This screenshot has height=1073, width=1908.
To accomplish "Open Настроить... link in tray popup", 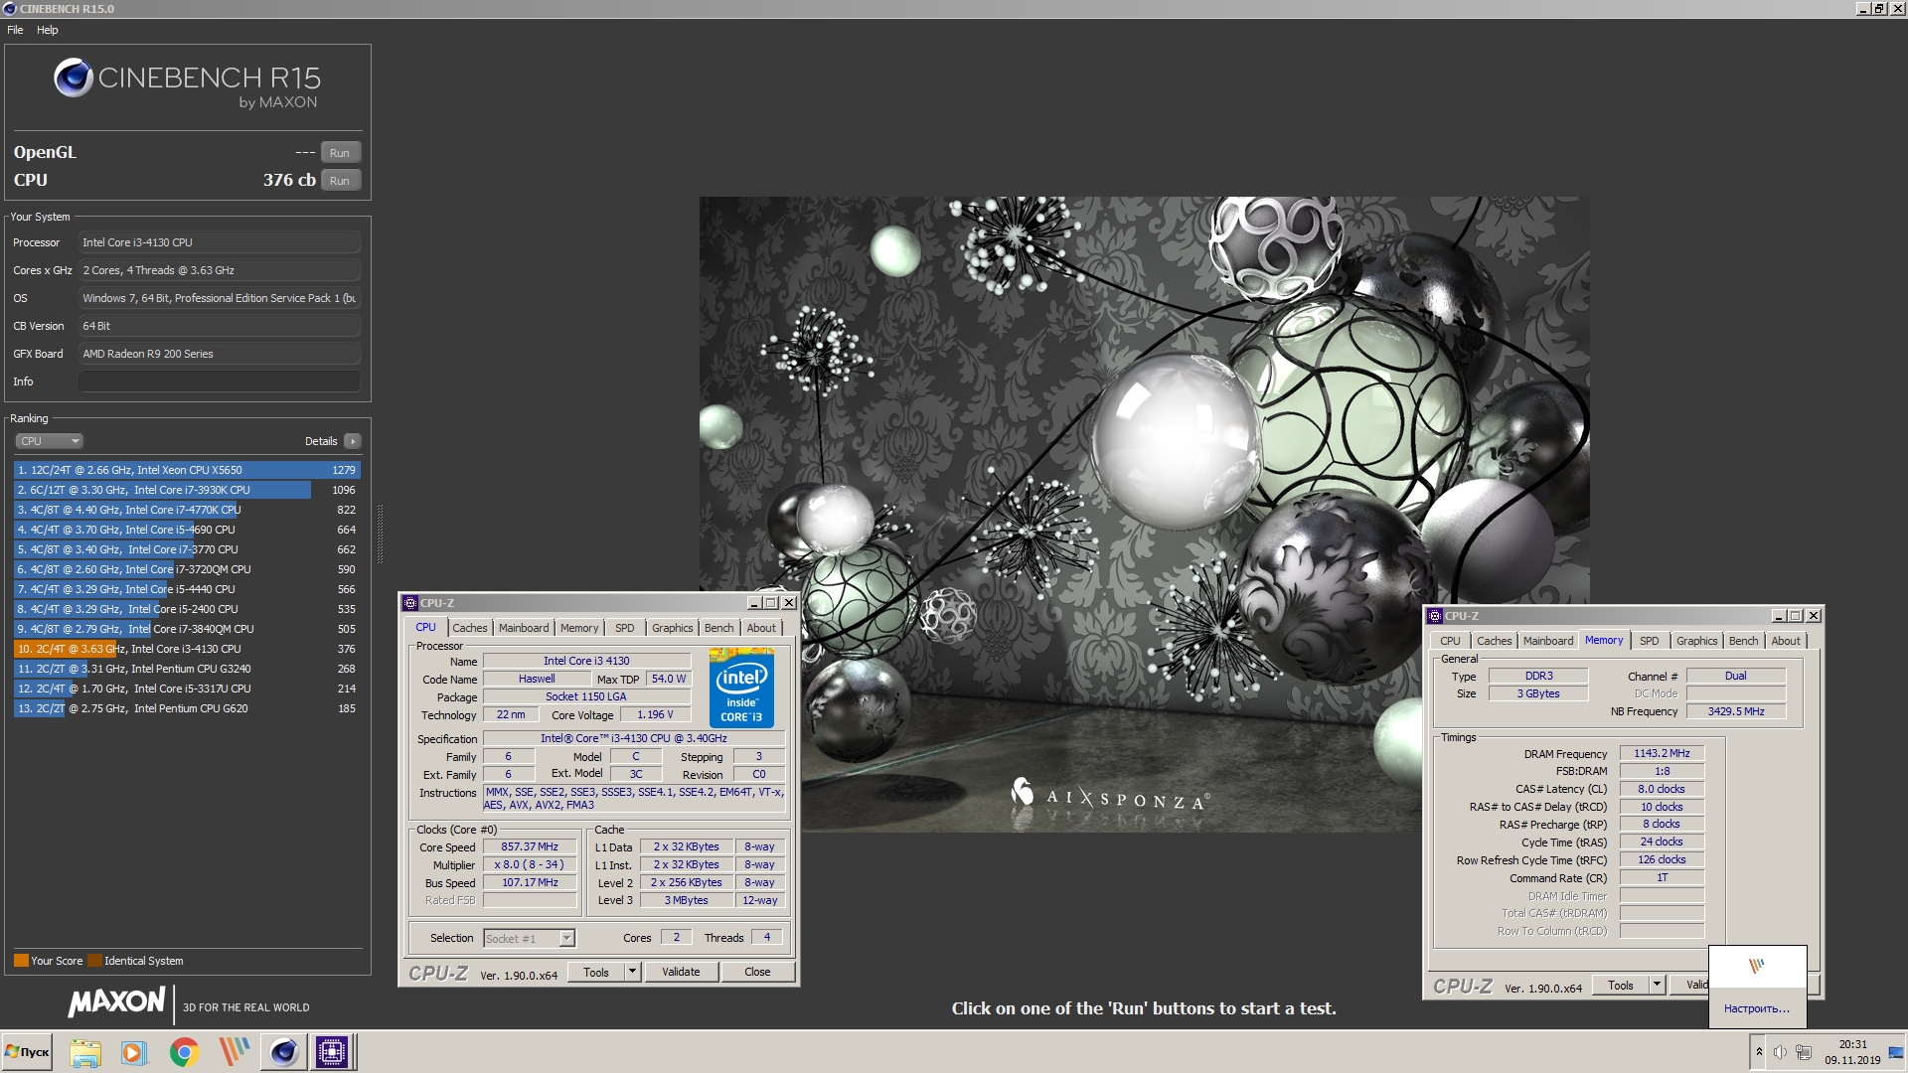I will (x=1757, y=1008).
